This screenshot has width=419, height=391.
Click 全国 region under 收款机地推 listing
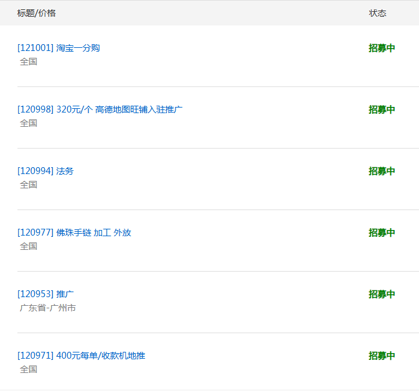tap(29, 369)
